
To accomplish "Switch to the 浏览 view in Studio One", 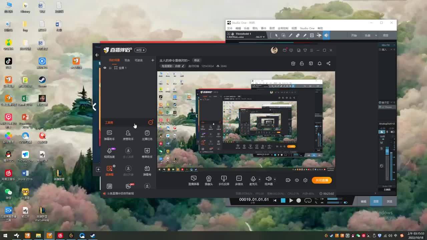I will coord(389,201).
